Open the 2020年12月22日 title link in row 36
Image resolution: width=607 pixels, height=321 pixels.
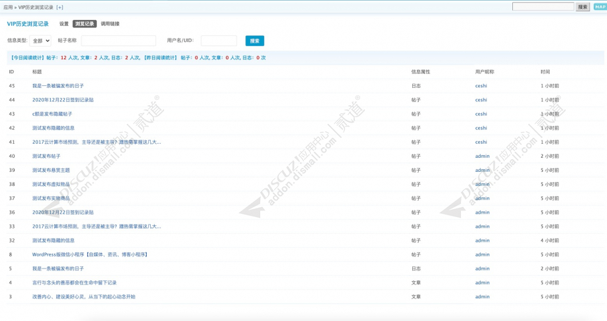(63, 212)
